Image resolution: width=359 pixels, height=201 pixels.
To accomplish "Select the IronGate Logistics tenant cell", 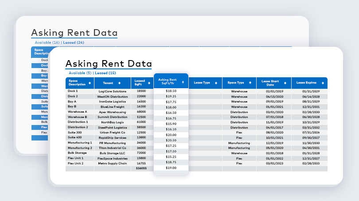I will pos(113,102).
